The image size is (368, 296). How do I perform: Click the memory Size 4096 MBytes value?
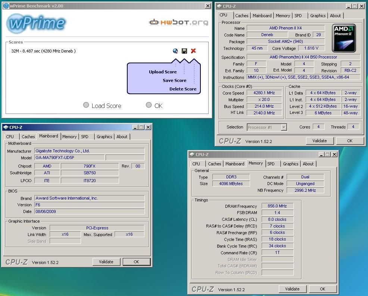pos(231,184)
